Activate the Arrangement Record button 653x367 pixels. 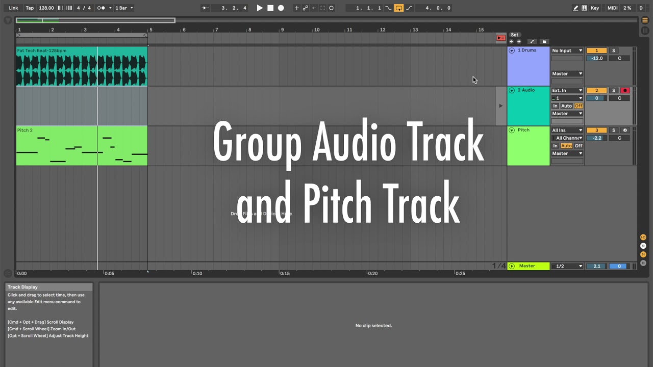[281, 8]
